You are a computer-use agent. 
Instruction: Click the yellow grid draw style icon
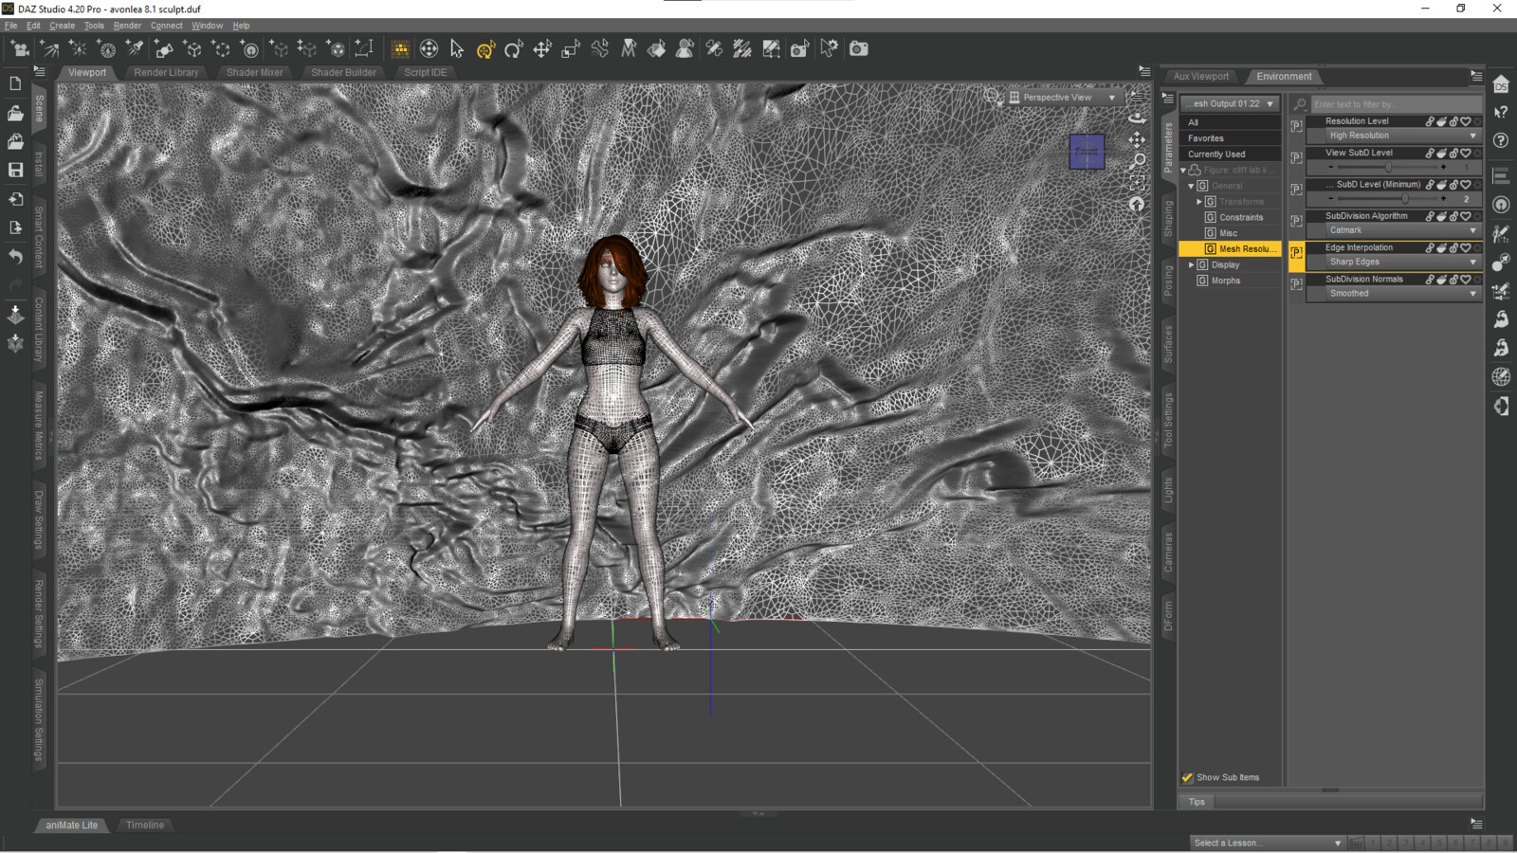click(x=400, y=48)
